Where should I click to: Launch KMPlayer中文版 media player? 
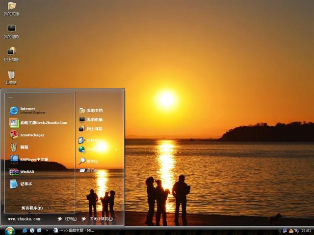(x=33, y=159)
